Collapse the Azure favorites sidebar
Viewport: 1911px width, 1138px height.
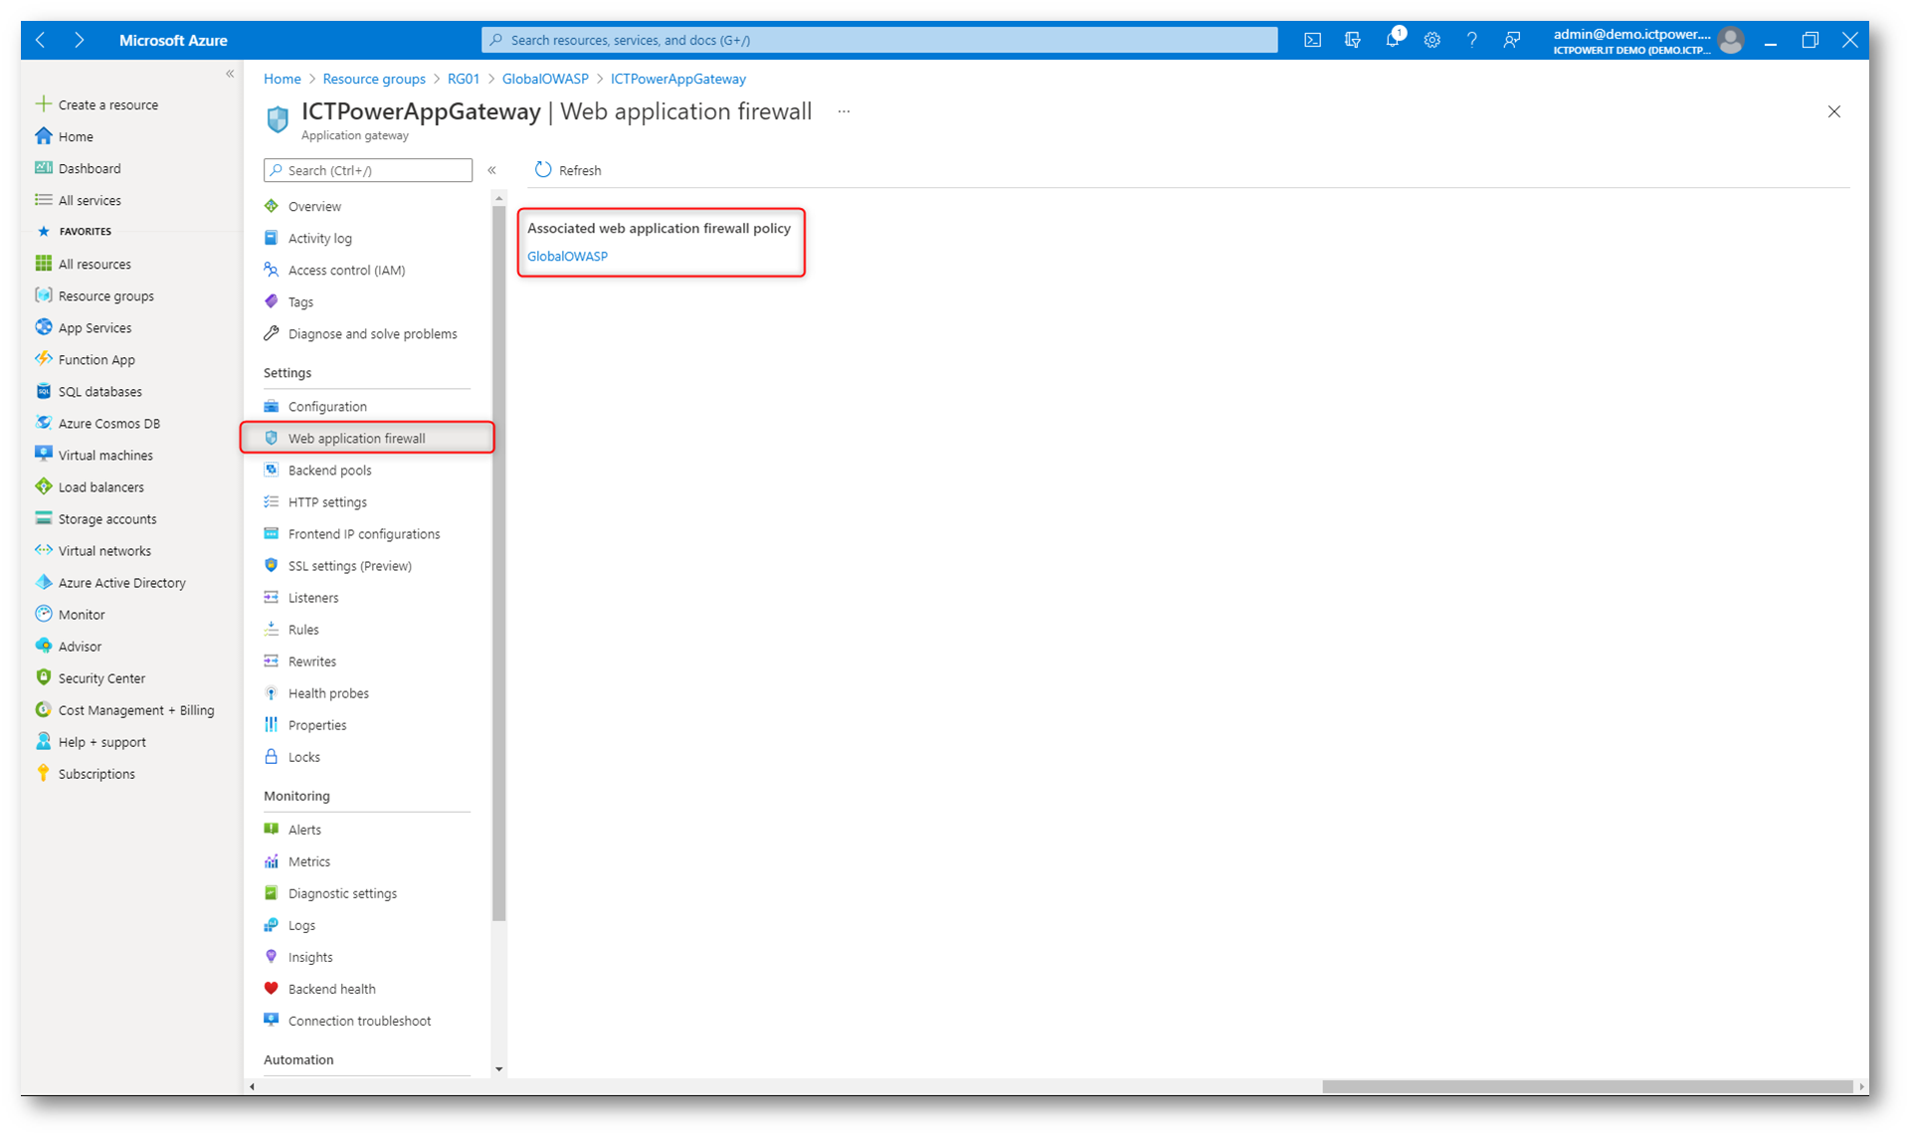tap(230, 74)
